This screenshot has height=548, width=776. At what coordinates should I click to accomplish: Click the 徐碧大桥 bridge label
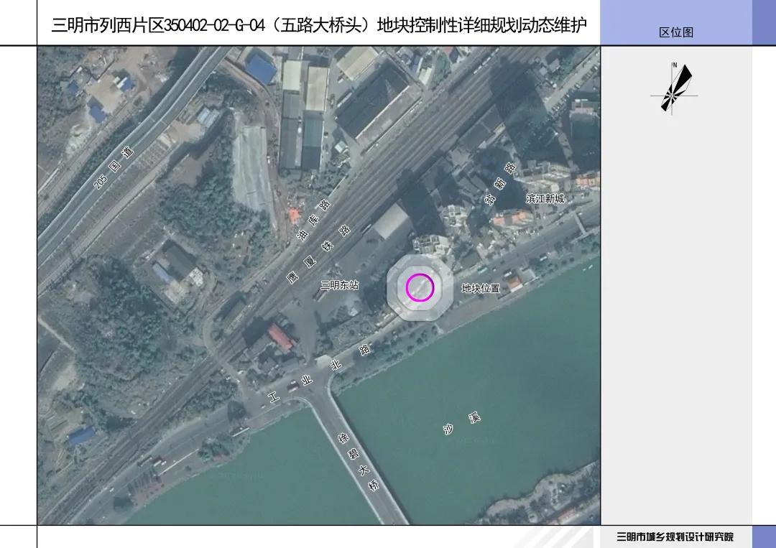(x=359, y=462)
